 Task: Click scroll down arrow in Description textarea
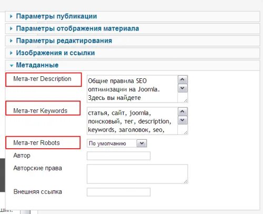click(183, 88)
